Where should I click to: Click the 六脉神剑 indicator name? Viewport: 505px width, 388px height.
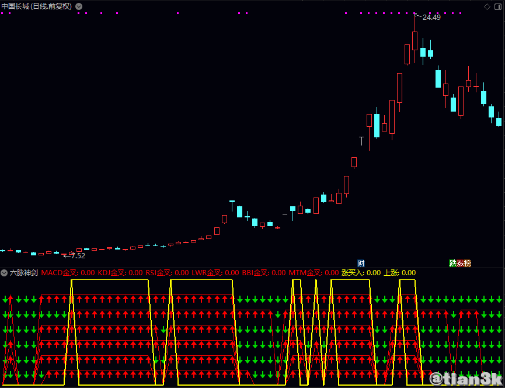point(24,273)
